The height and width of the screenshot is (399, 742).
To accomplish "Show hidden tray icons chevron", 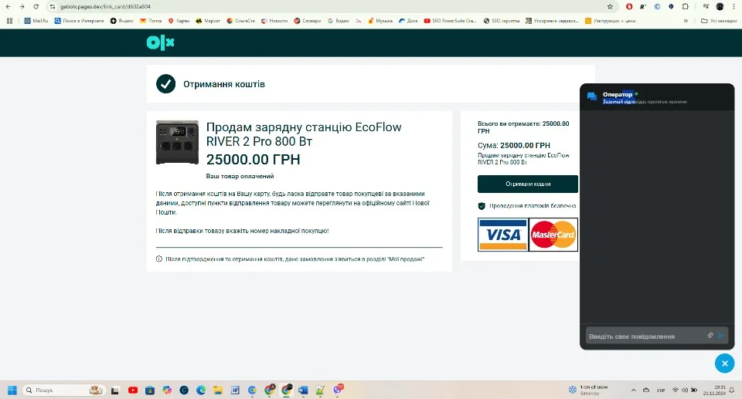I will tap(633, 390).
